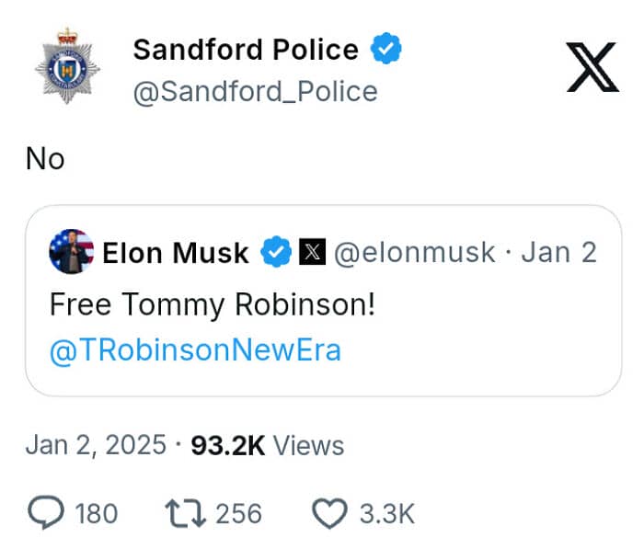Open the Sandford Police display name
This screenshot has width=644, height=549.
[246, 50]
